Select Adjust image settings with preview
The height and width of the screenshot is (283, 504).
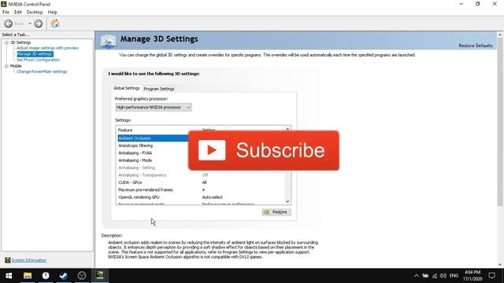point(47,48)
